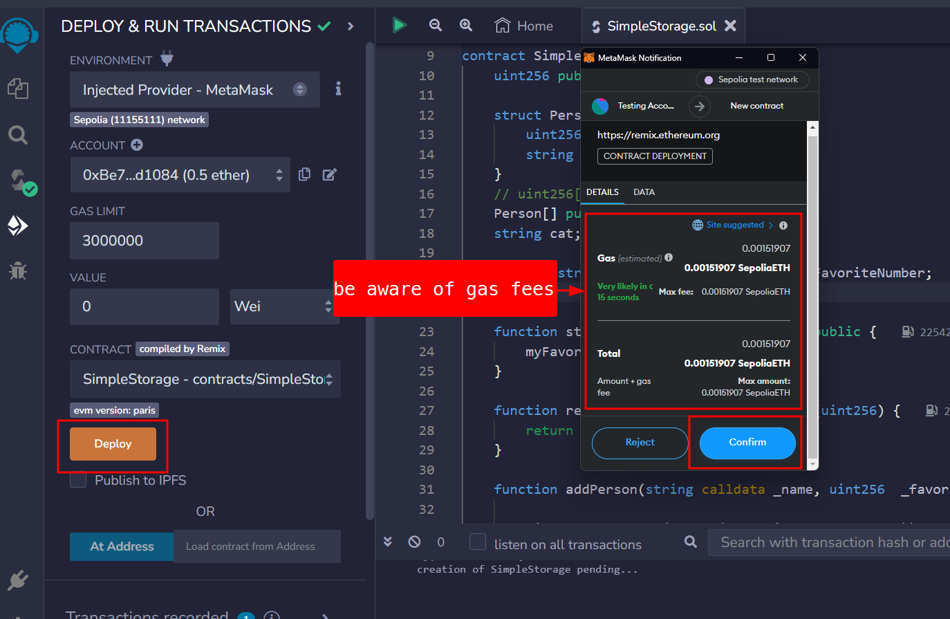Switch to DETAILS tab in MetaMask
This screenshot has width=950, height=619.
602,192
